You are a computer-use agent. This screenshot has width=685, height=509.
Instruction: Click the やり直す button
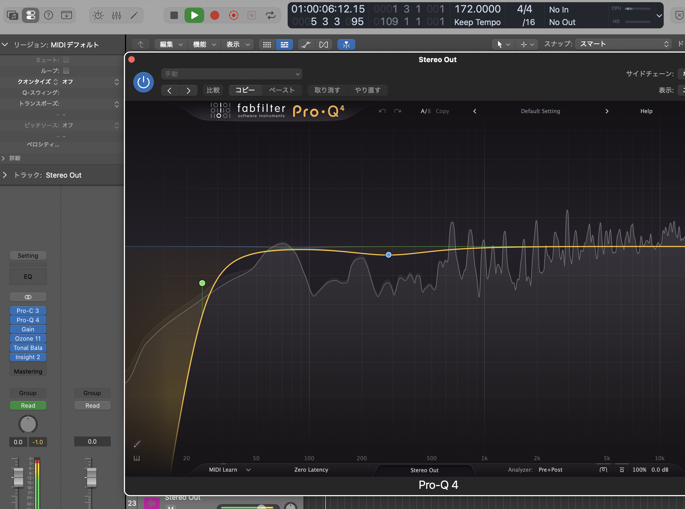pyautogui.click(x=368, y=90)
